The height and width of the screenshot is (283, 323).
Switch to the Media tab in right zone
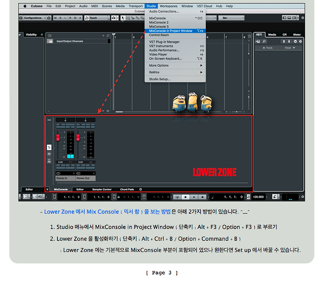pos(272,35)
